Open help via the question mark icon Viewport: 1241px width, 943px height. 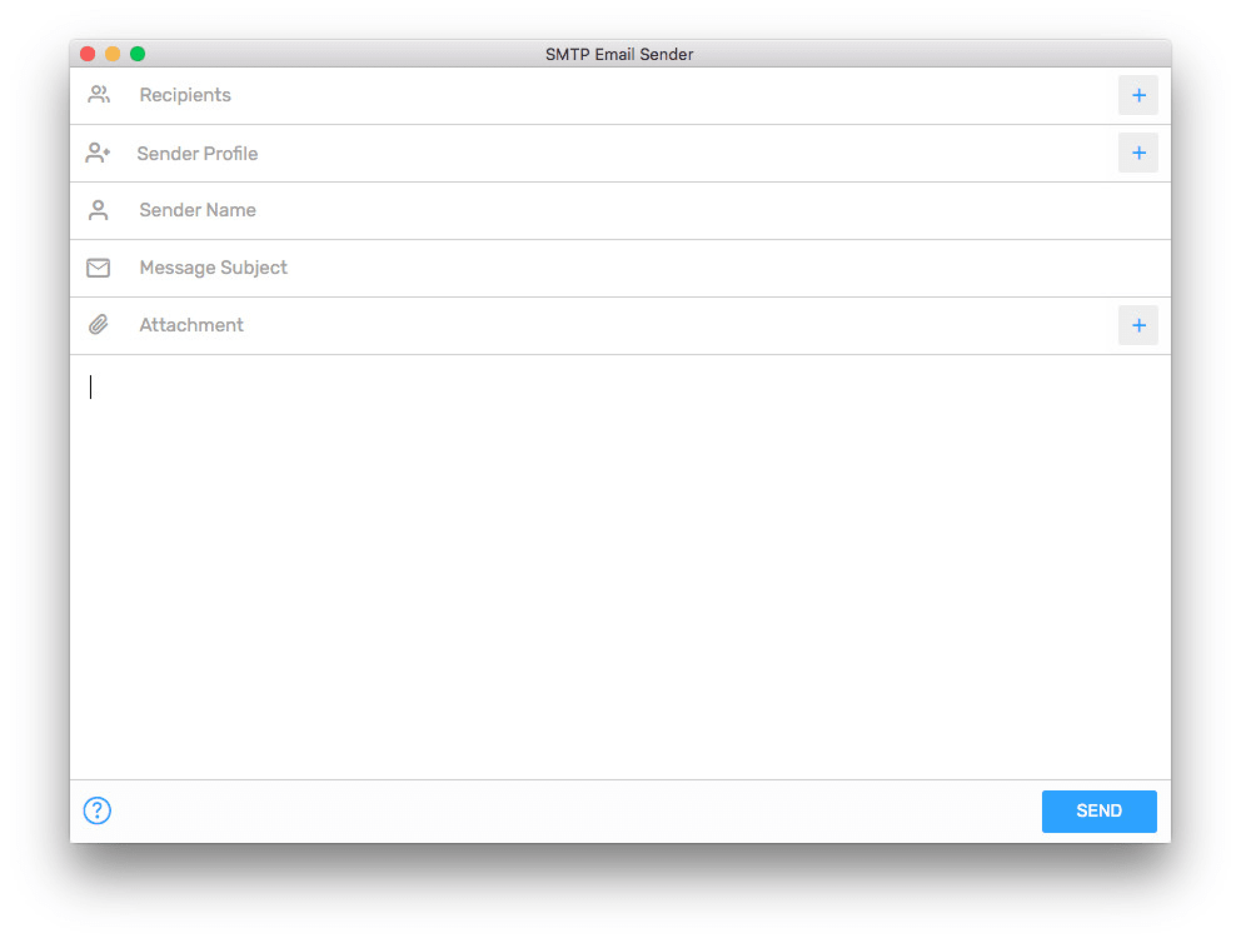[98, 810]
